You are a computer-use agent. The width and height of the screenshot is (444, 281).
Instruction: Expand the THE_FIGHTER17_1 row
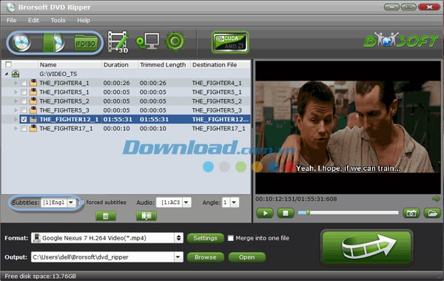(x=16, y=129)
